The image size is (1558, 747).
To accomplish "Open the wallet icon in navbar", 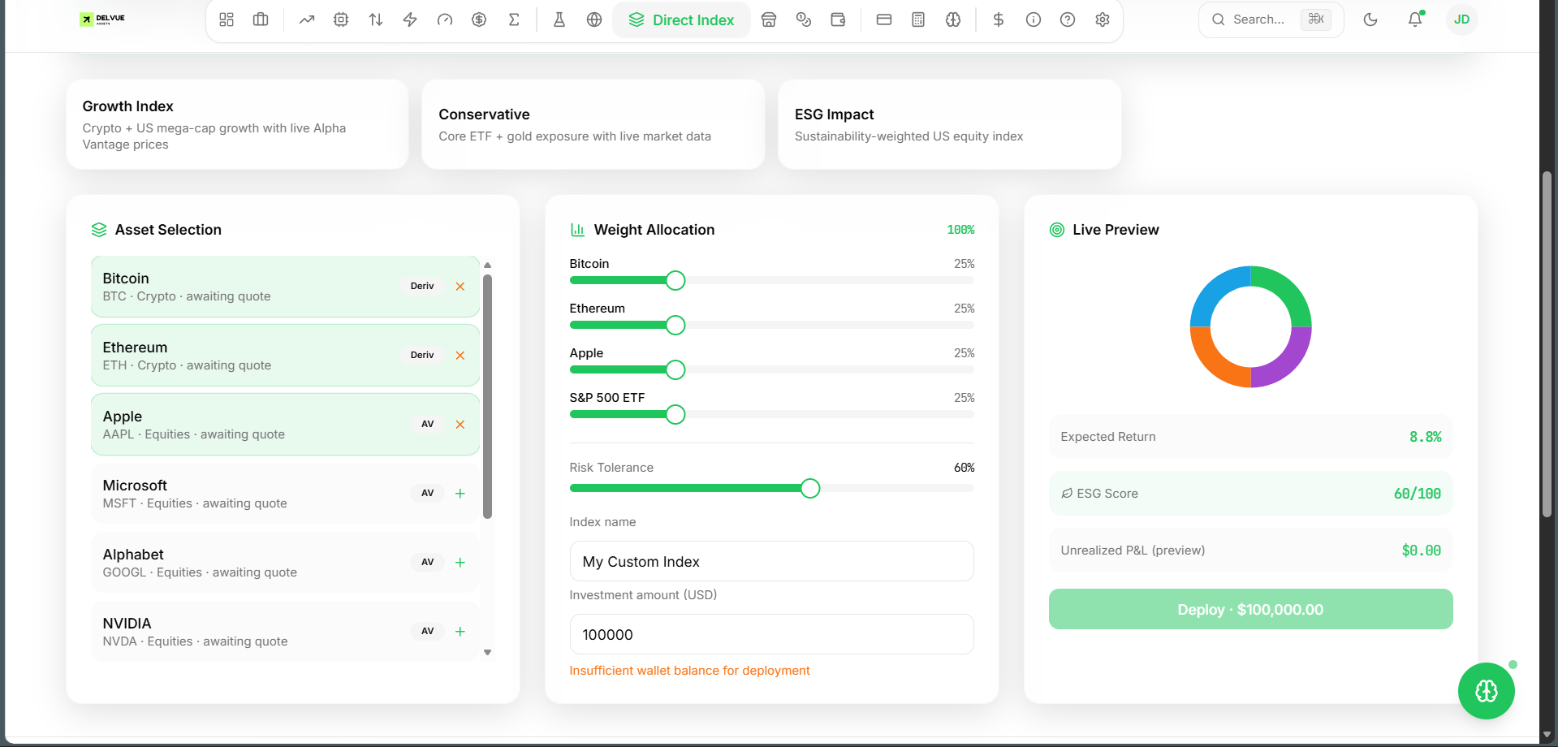I will 838,19.
